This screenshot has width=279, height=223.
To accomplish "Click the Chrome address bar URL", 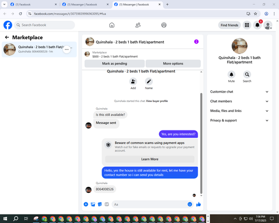I will [70, 14].
